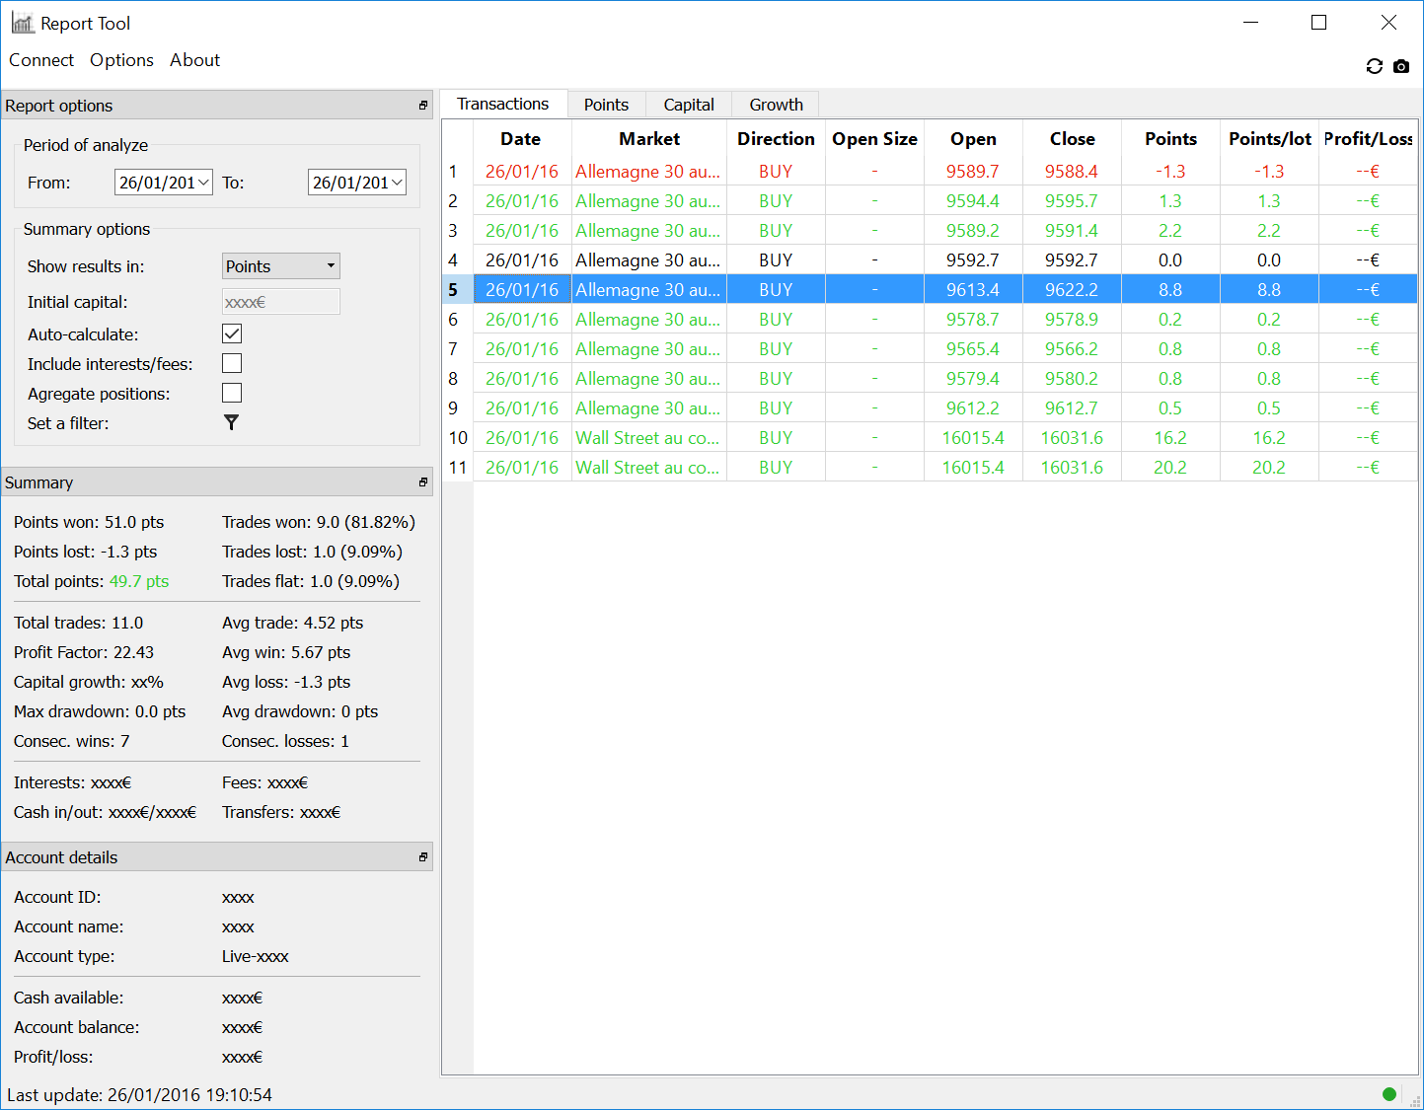Undock the Report options panel
Screen dimensions: 1424x1110
click(423, 106)
